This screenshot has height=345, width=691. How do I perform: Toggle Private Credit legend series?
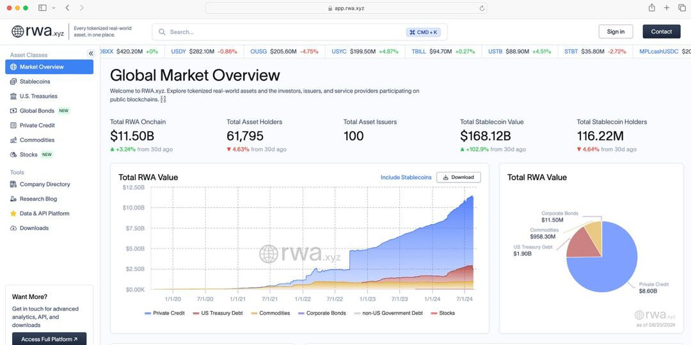165,313
